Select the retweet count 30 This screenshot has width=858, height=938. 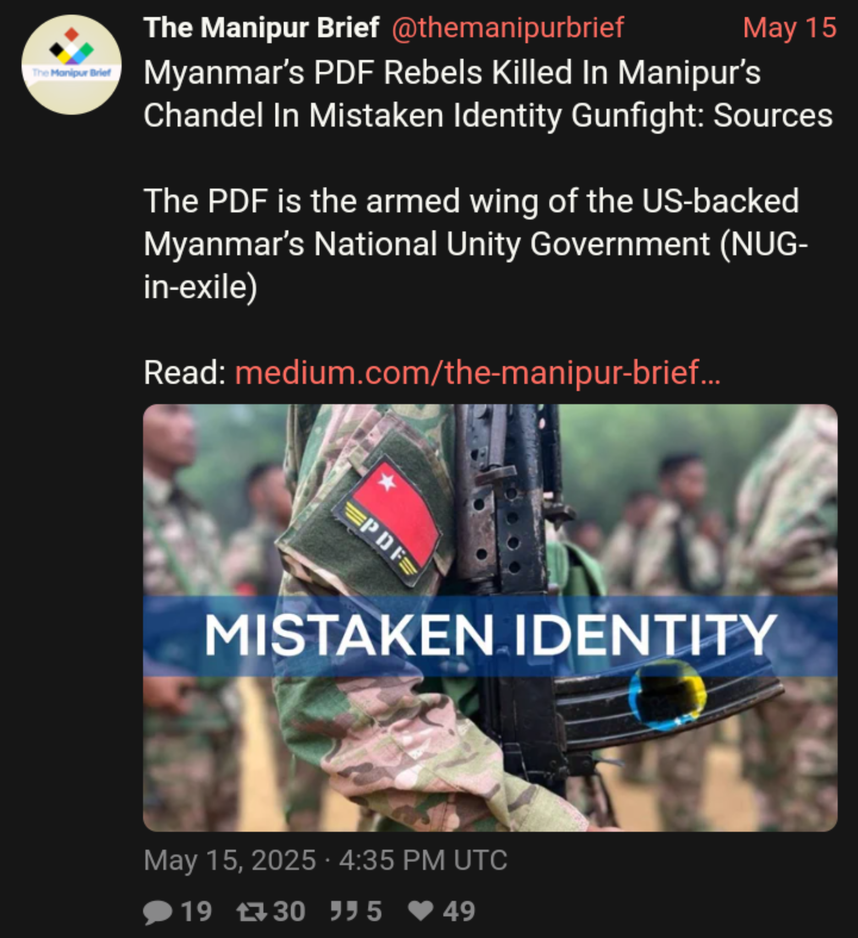pos(289,911)
